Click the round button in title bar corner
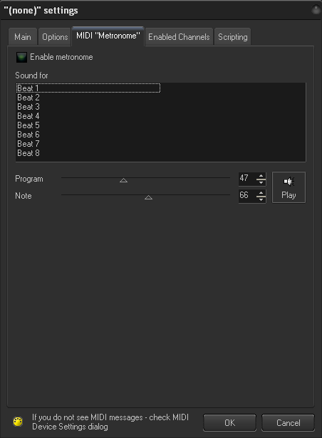The height and width of the screenshot is (438, 322). [316, 10]
